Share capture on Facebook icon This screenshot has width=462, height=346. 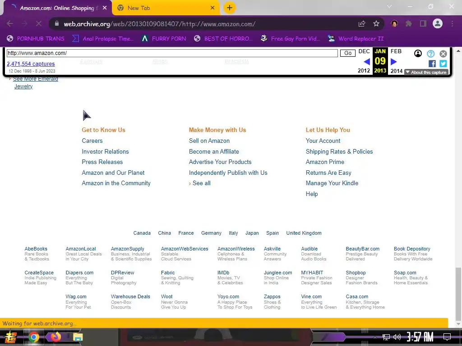[x=432, y=64]
